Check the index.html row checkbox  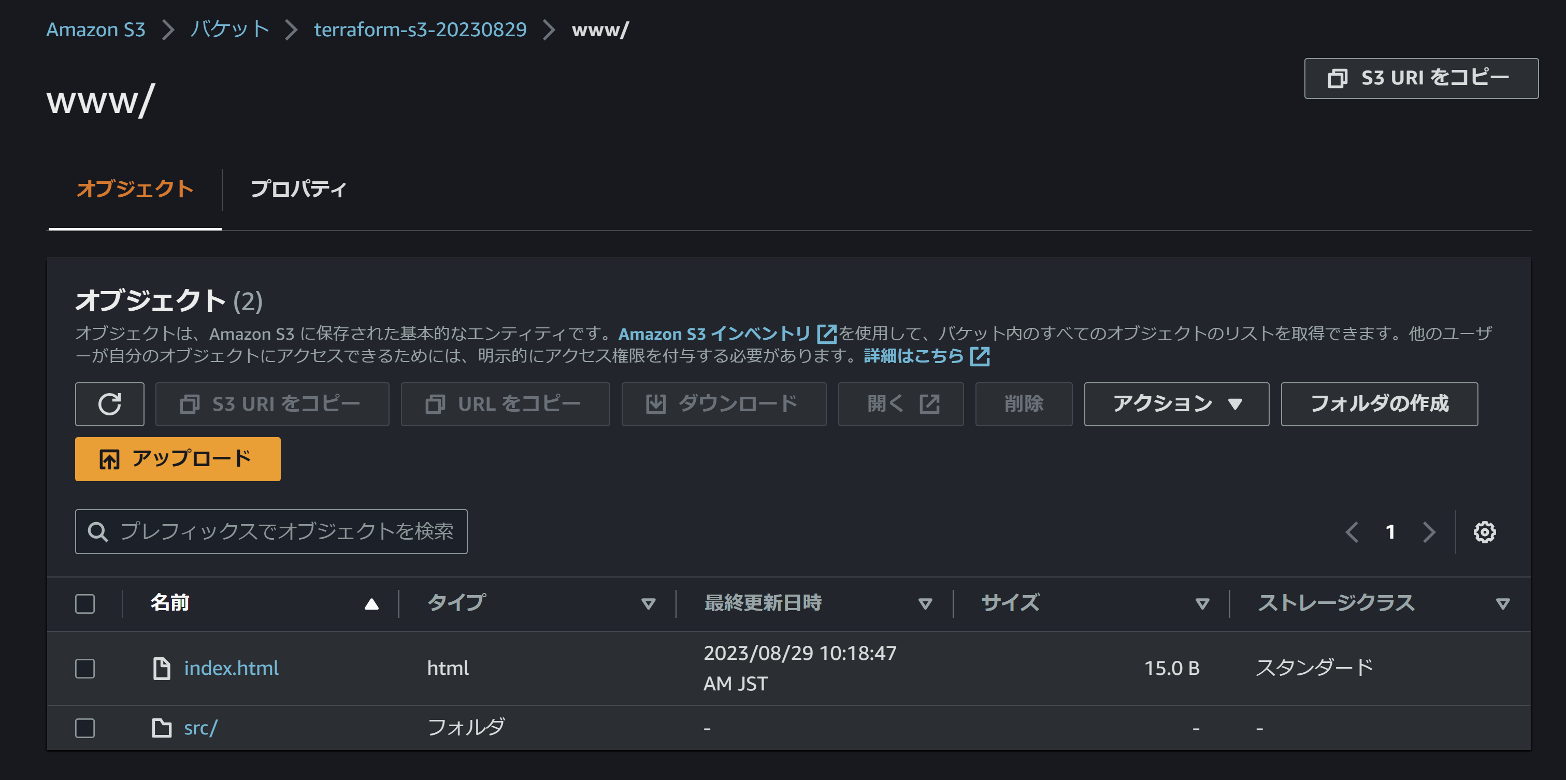85,668
